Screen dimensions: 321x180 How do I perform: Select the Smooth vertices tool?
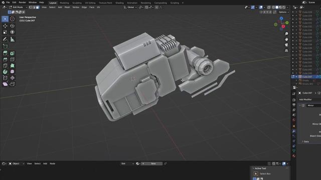click(12, 71)
